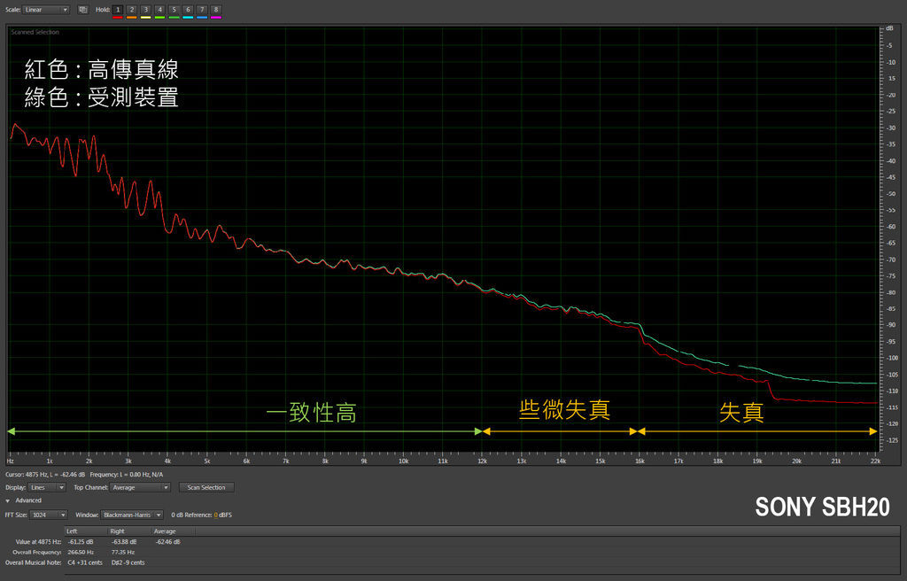This screenshot has width=907, height=581.
Task: Open the FFT Size dropdown showing 1024
Action: click(49, 515)
